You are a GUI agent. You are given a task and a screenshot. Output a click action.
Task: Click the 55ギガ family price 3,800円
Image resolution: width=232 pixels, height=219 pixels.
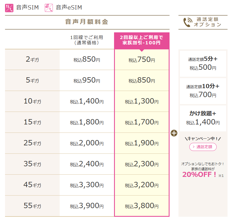tap(142, 206)
